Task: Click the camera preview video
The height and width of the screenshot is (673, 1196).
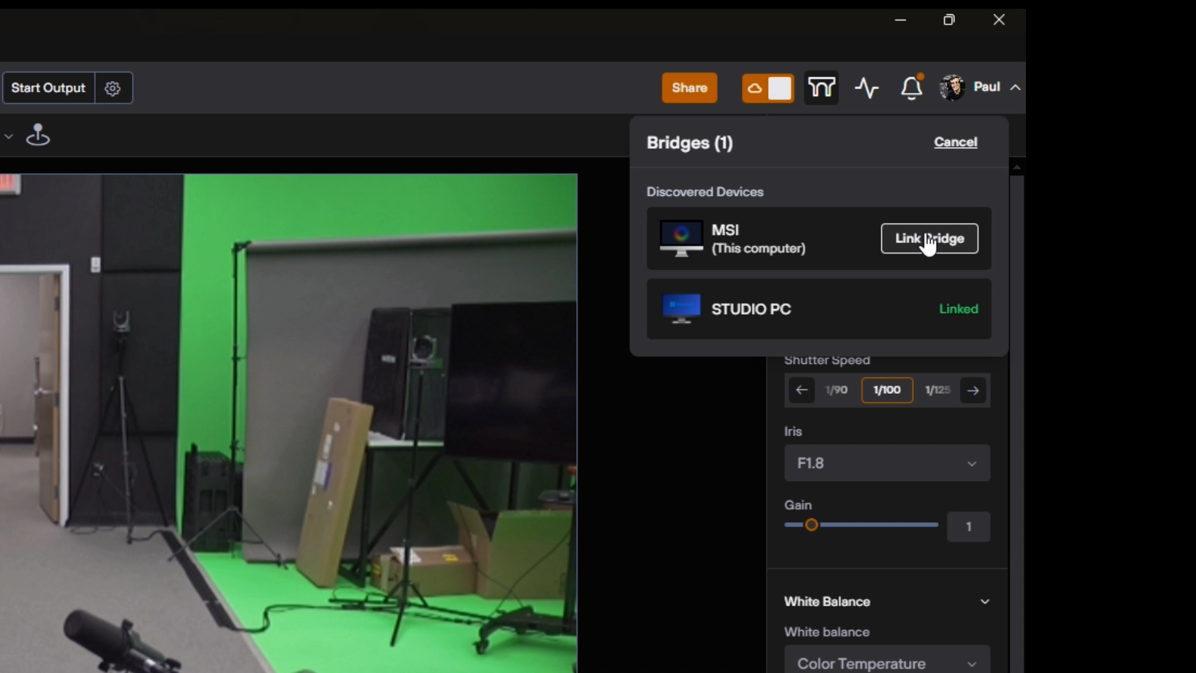Action: click(288, 423)
